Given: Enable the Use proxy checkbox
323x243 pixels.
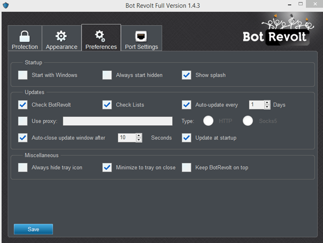Looking at the screenshot, I should pyautogui.click(x=23, y=121).
